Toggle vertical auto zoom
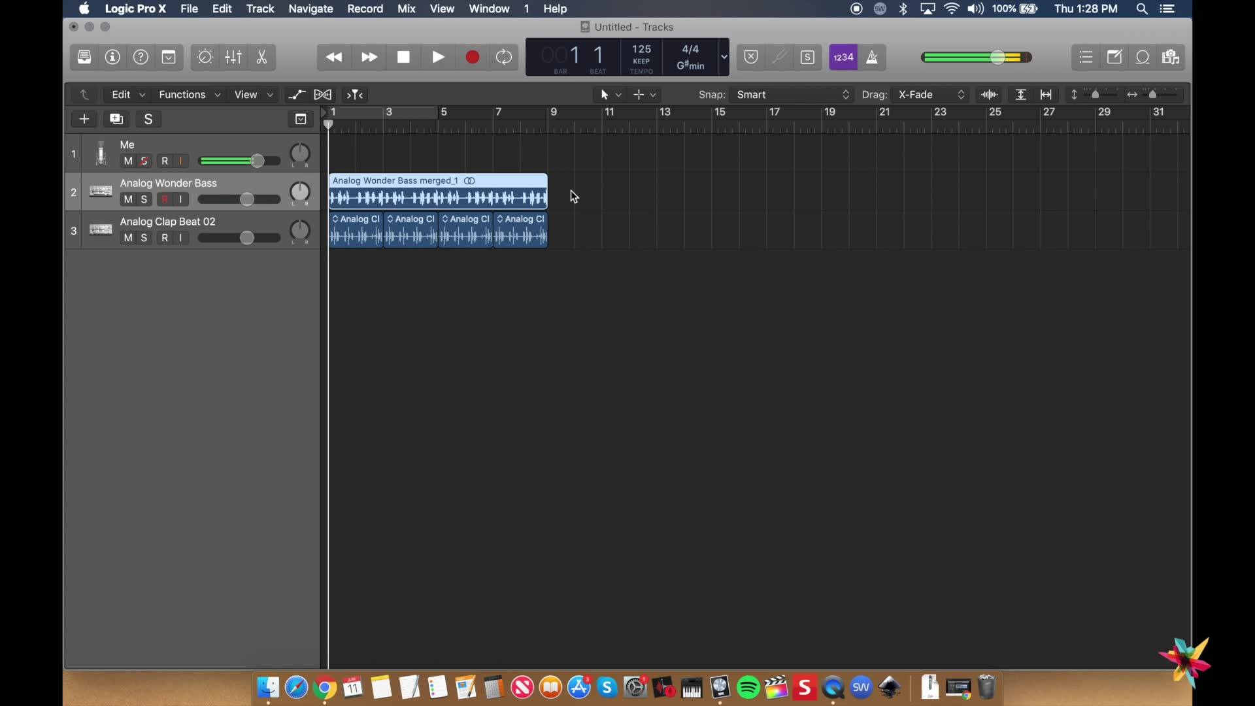 1020,95
